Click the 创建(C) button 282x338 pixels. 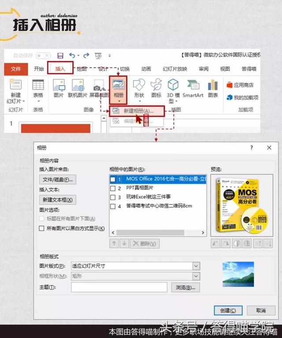(x=228, y=311)
